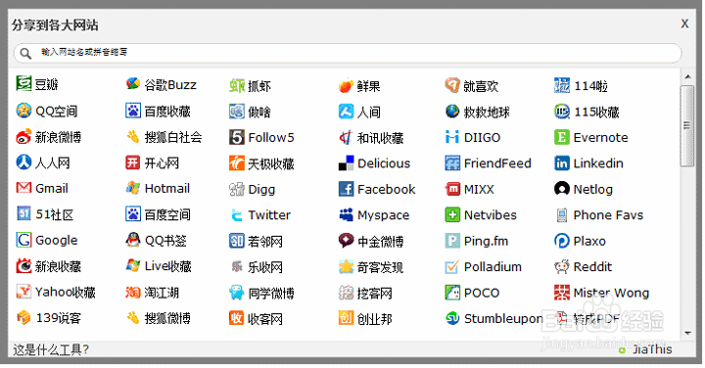Click the Digg icon

pyautogui.click(x=237, y=189)
